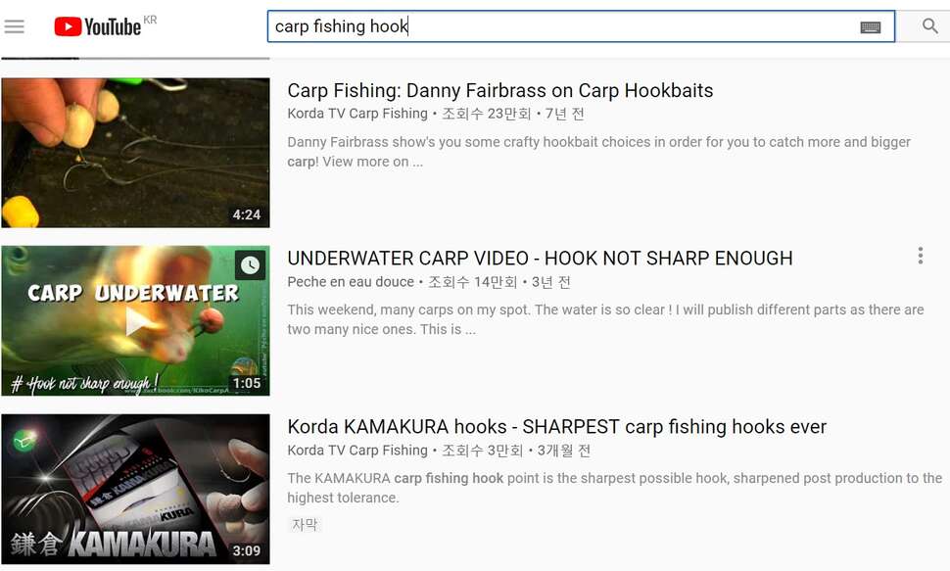950x571 pixels.
Task: Click the Kamakura video description text
Action: pyautogui.click(x=614, y=488)
